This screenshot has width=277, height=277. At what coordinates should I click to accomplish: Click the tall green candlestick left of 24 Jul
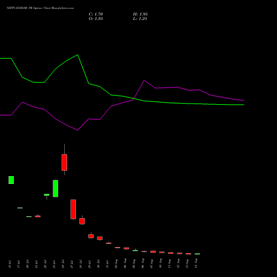[55, 188]
